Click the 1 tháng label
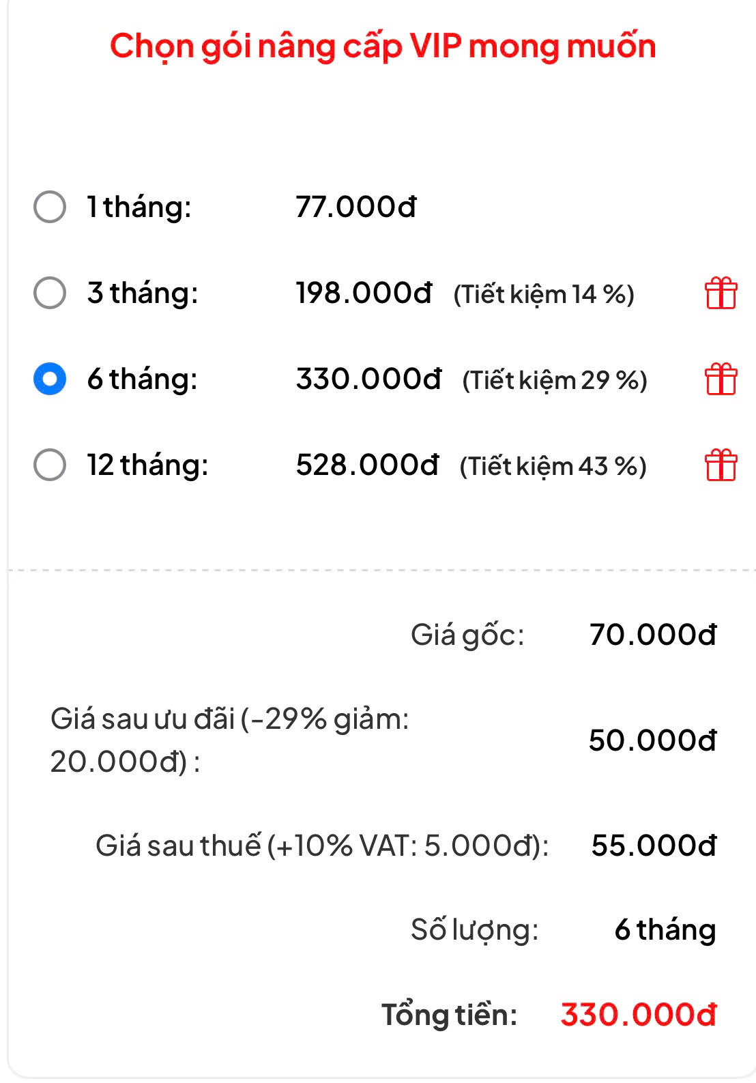Image resolution: width=756 pixels, height=1083 pixels. pos(139,207)
